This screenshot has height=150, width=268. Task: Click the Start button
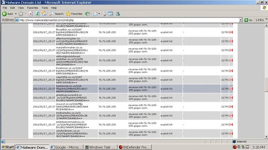pyautogui.click(x=8, y=147)
